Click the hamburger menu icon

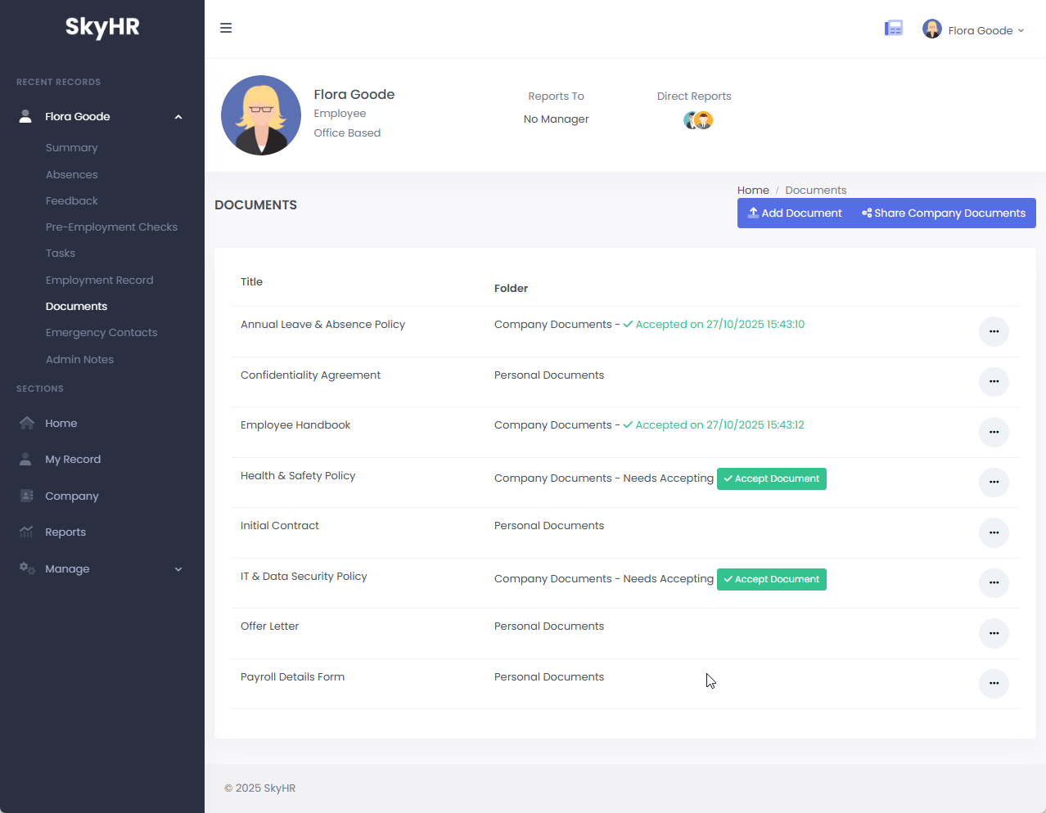click(x=226, y=28)
